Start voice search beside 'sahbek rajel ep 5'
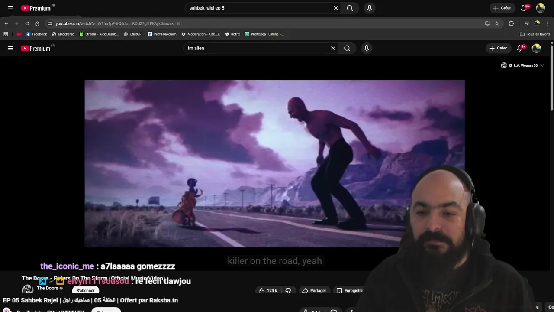 (x=369, y=8)
